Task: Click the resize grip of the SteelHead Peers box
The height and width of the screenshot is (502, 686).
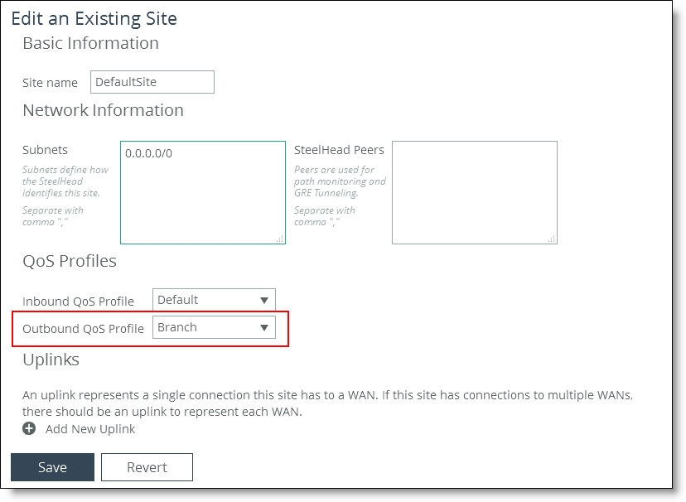Action: click(552, 239)
